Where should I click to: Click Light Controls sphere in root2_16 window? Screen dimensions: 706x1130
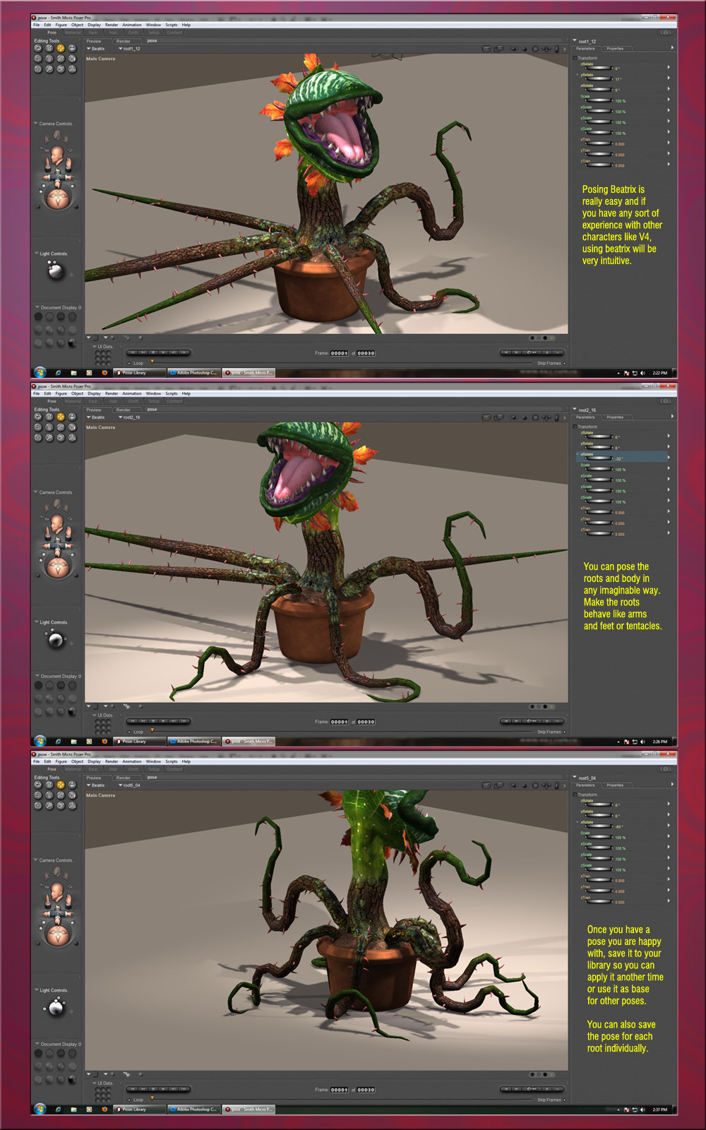56,640
